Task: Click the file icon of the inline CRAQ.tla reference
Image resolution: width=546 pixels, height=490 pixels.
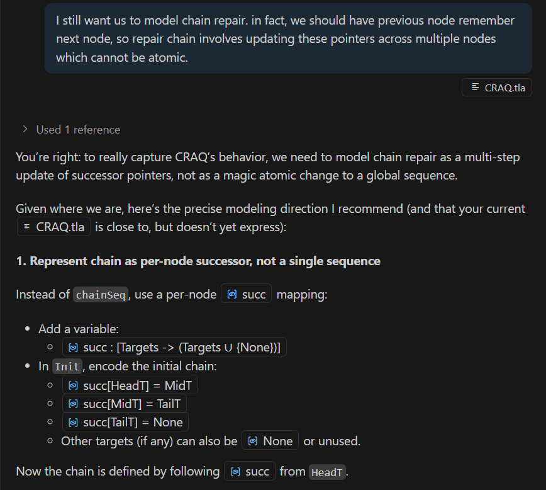Action: (x=27, y=227)
